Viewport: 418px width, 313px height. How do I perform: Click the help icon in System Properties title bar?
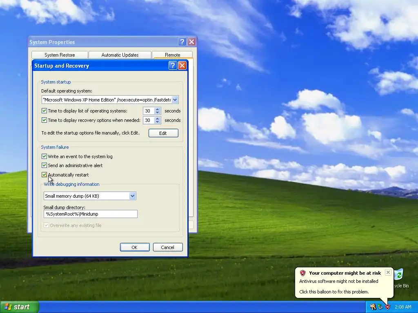coord(182,42)
